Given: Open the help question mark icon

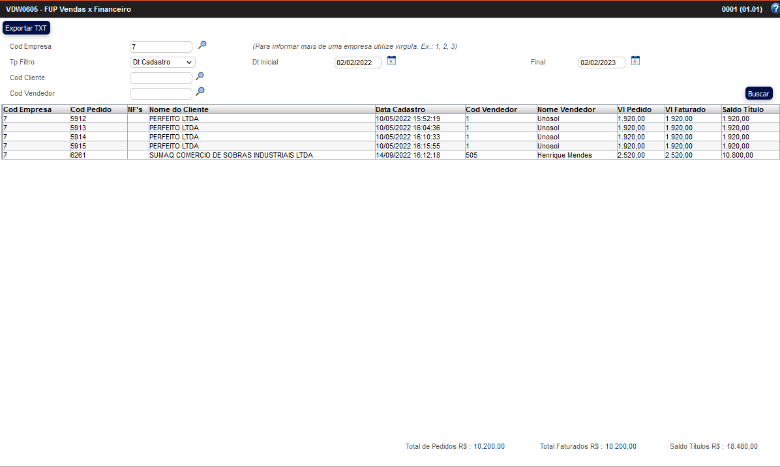Looking at the screenshot, I should (x=775, y=8).
